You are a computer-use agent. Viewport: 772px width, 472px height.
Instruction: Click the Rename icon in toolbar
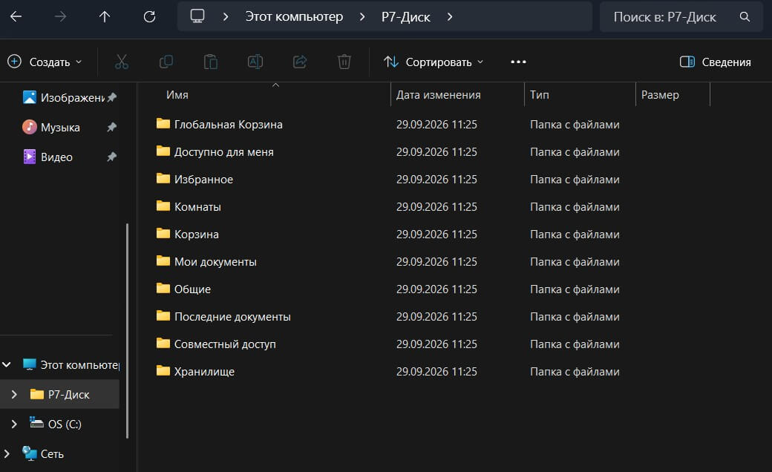pyautogui.click(x=255, y=62)
